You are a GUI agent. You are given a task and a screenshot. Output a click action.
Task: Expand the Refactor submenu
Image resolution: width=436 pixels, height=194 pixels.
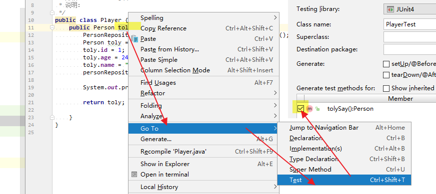(203, 93)
